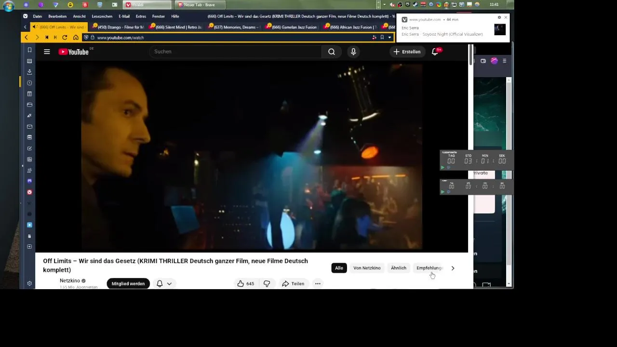Navigate back in browser history

pyautogui.click(x=26, y=38)
